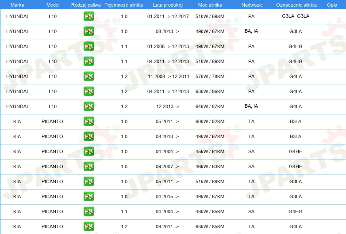Click the date cell '01.2008 -> 12.2013'

168,46
